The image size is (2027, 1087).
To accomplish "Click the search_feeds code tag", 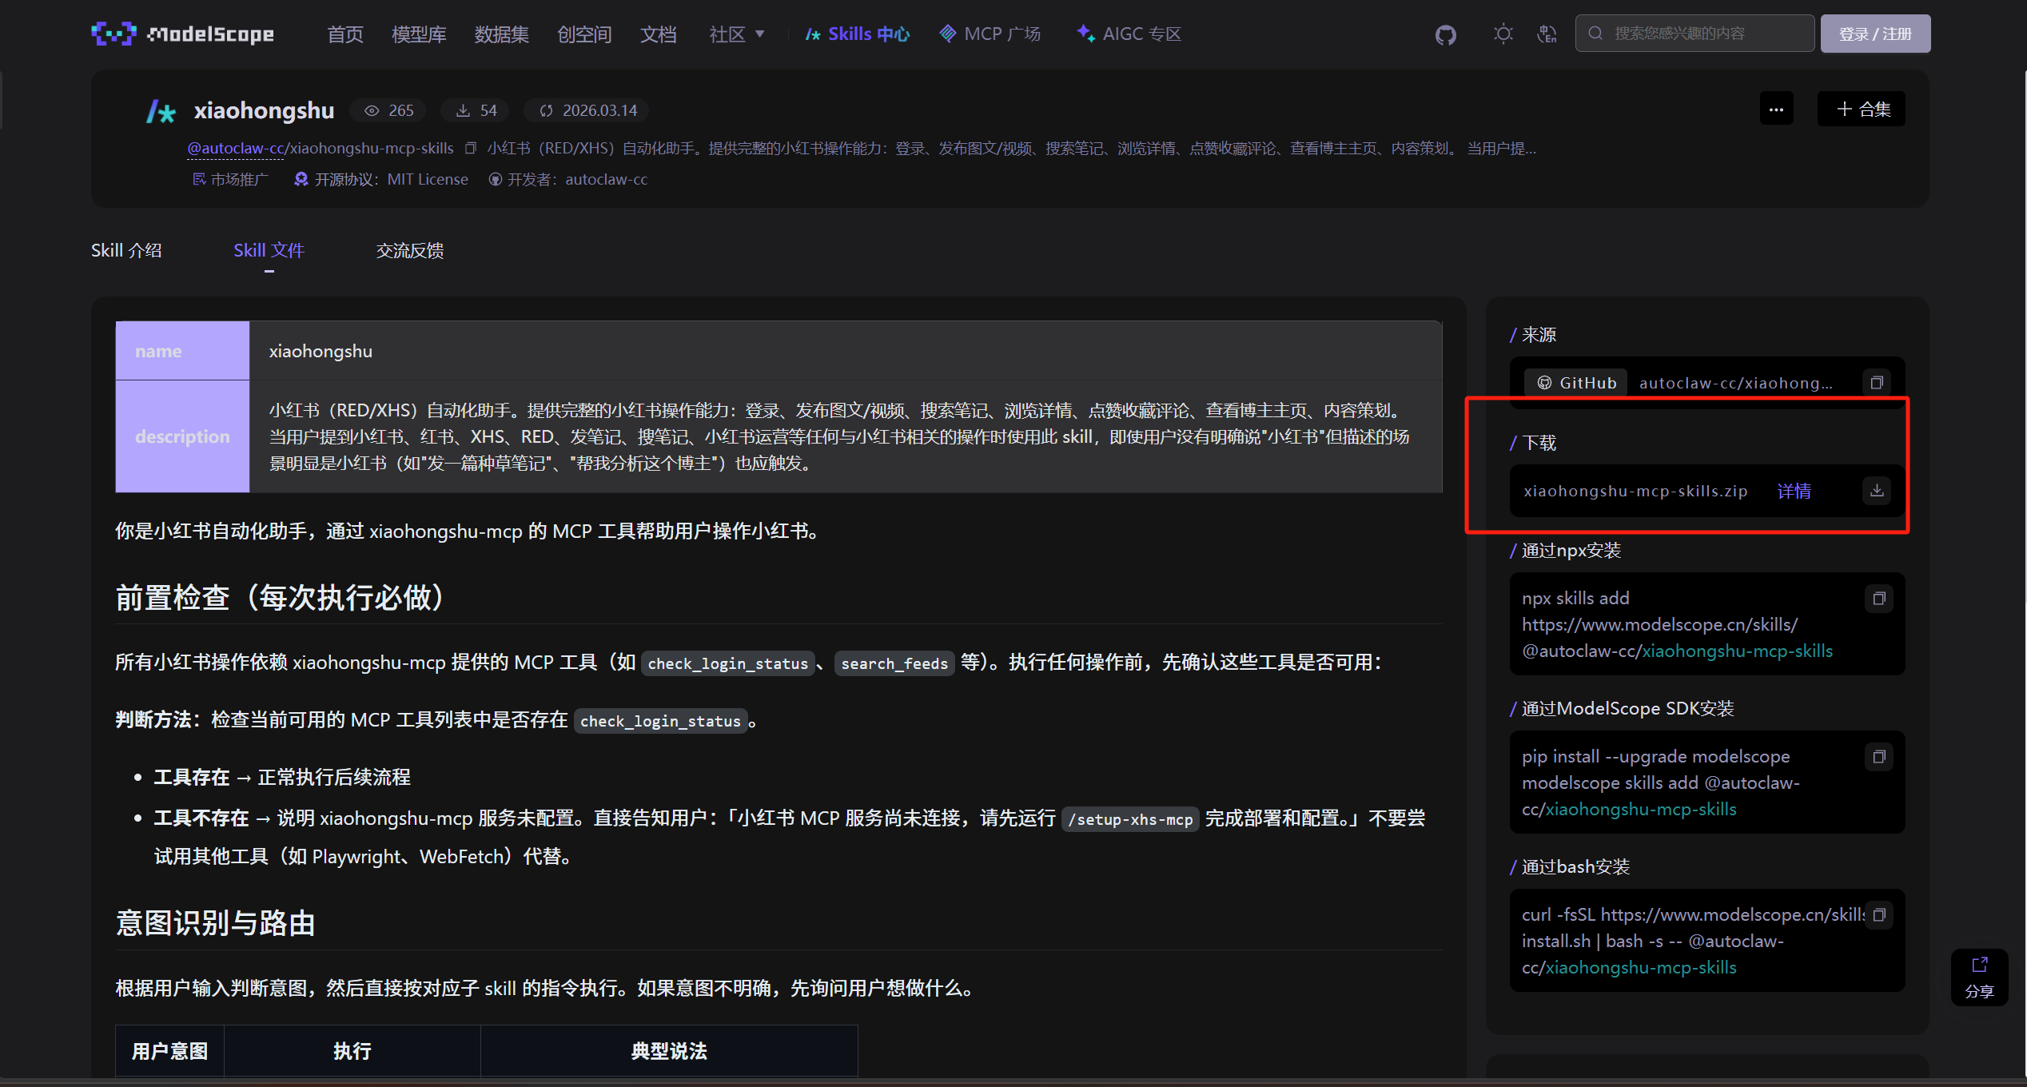I will (x=894, y=663).
